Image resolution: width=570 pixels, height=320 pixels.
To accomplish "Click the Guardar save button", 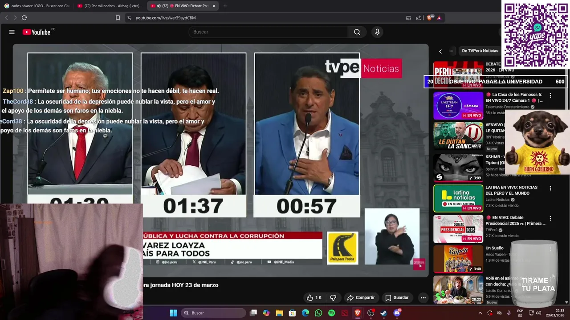I will point(397,298).
